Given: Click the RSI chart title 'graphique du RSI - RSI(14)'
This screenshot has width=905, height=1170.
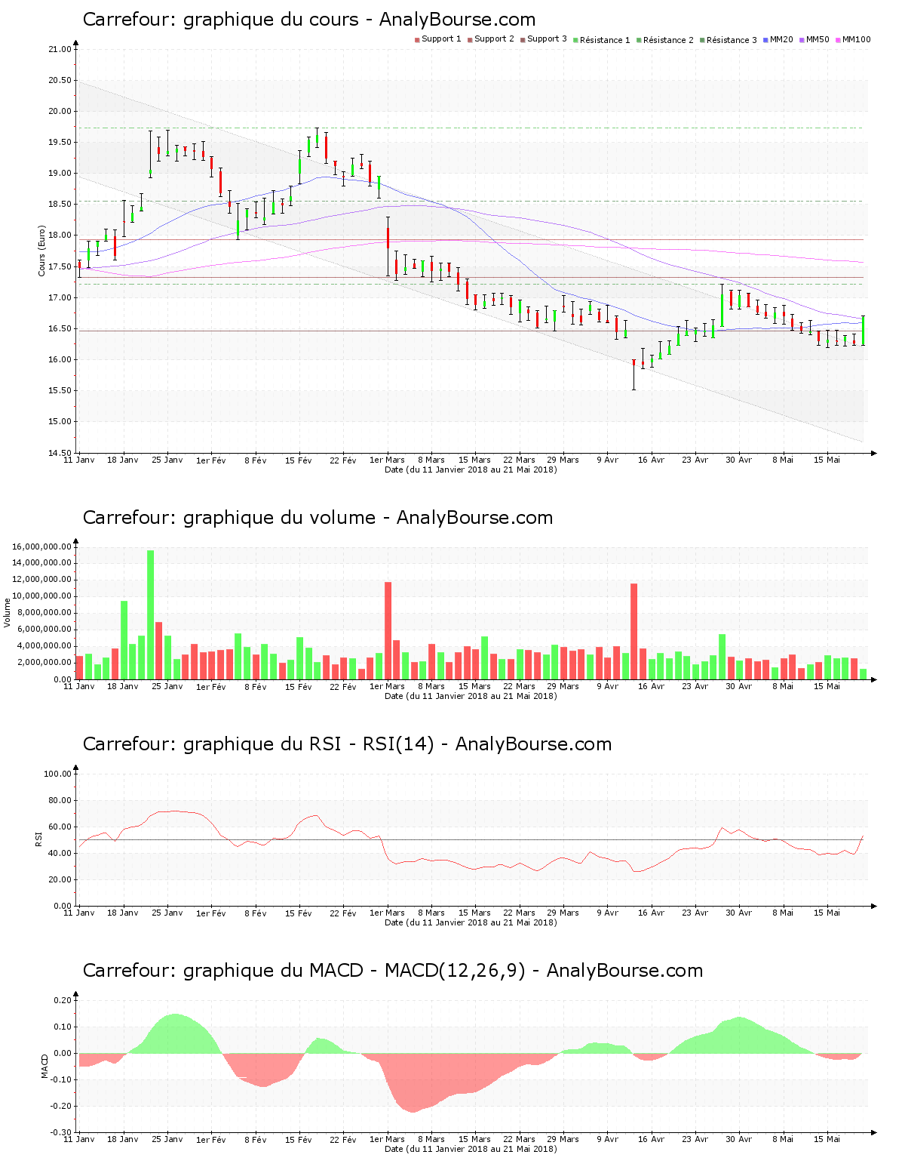Looking at the screenshot, I should click(x=309, y=744).
